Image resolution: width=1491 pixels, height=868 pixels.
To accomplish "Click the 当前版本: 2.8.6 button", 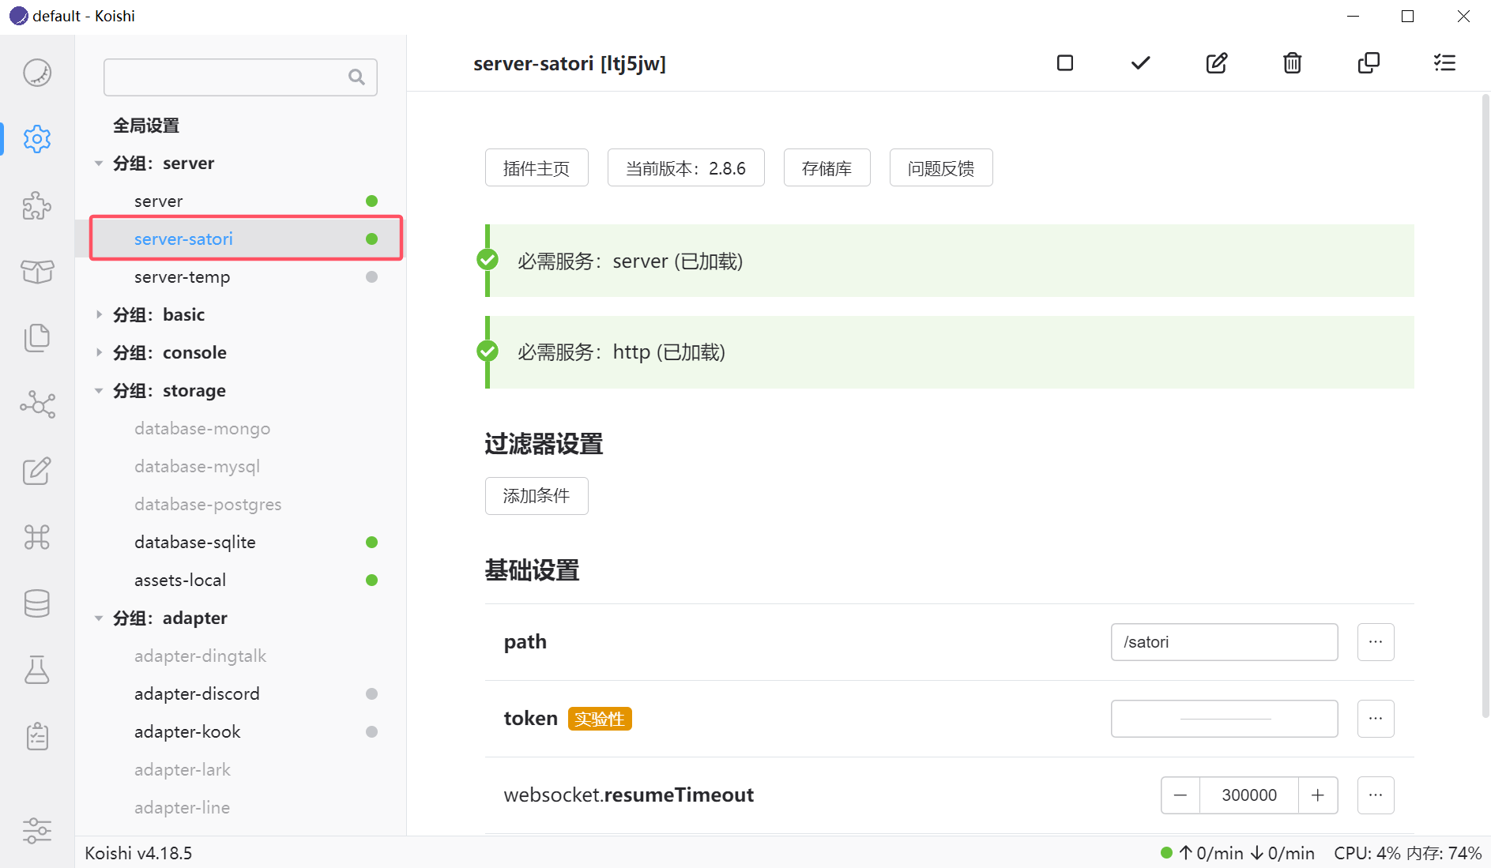I will pos(686,167).
